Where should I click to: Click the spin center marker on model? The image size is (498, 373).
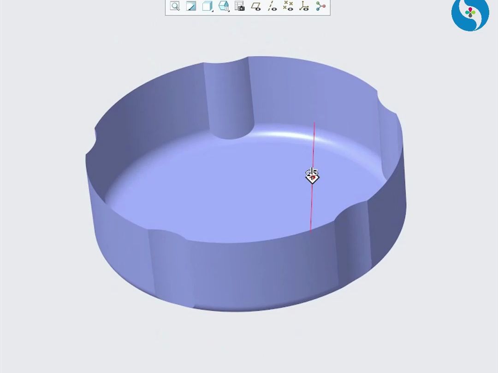point(312,175)
